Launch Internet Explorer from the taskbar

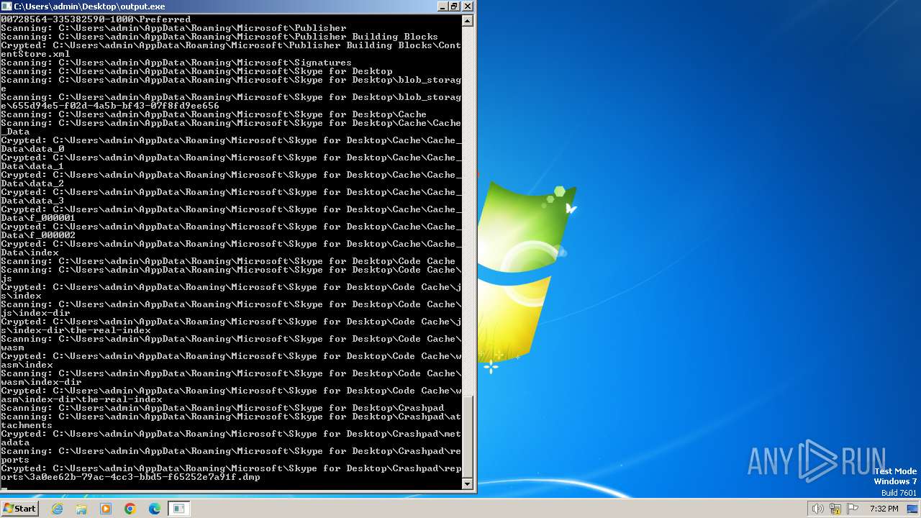(58, 509)
